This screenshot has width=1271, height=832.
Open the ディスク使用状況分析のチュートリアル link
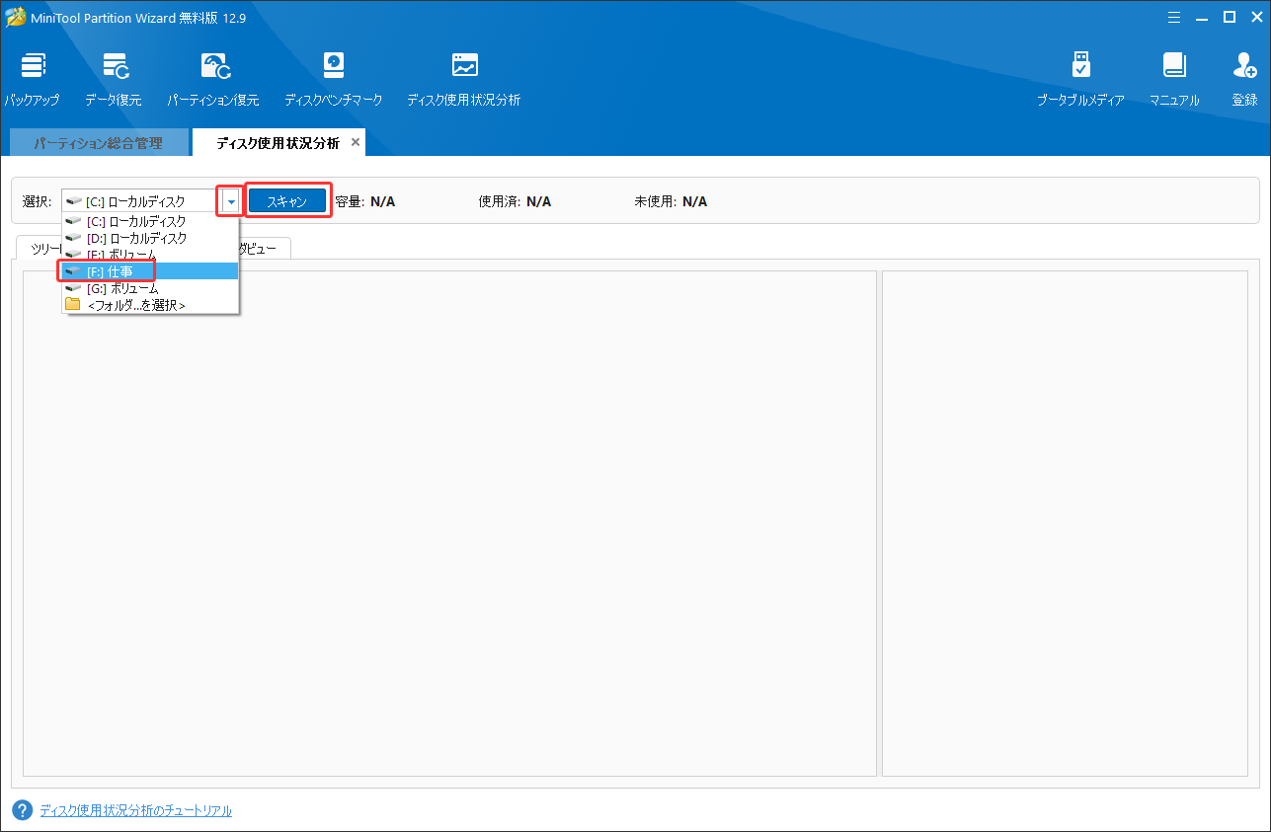[x=135, y=810]
